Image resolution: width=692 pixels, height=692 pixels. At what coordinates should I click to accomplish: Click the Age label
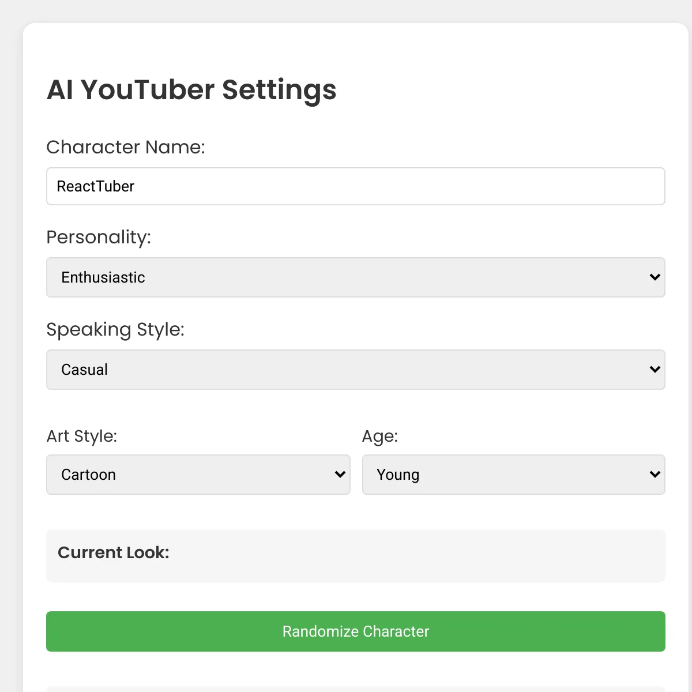pyautogui.click(x=380, y=436)
